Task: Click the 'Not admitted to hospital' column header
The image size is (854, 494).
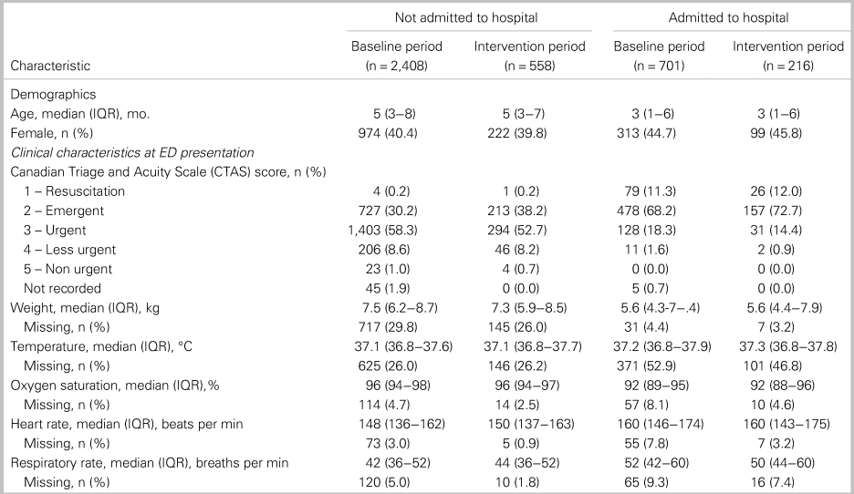Action: point(465,18)
